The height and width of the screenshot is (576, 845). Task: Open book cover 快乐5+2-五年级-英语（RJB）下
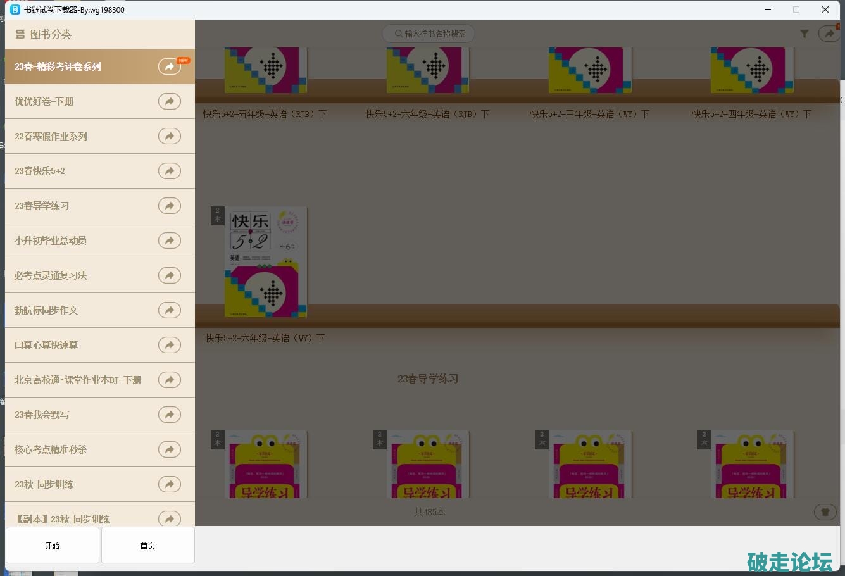(266, 70)
